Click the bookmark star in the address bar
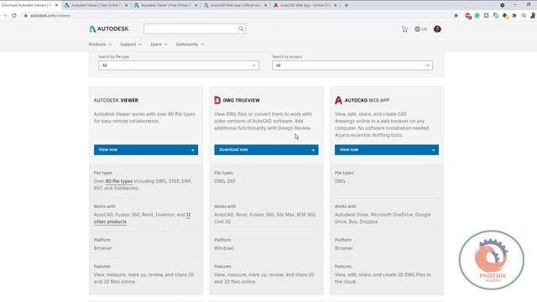The width and height of the screenshot is (537, 302). tap(456, 15)
